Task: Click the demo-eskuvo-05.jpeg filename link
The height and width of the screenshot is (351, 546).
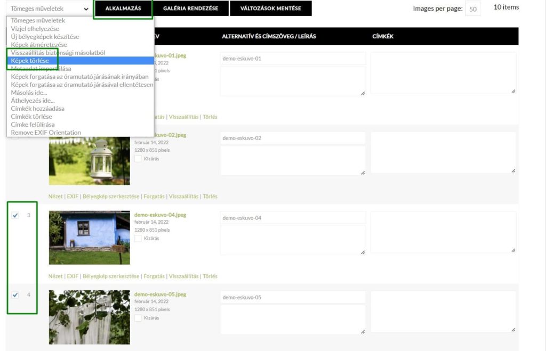Action: point(160,295)
